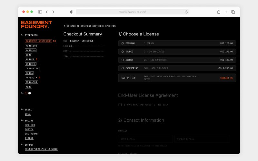Click the Your E-mail input field
Viewport: 258px width, 161px height.
tap(145, 139)
